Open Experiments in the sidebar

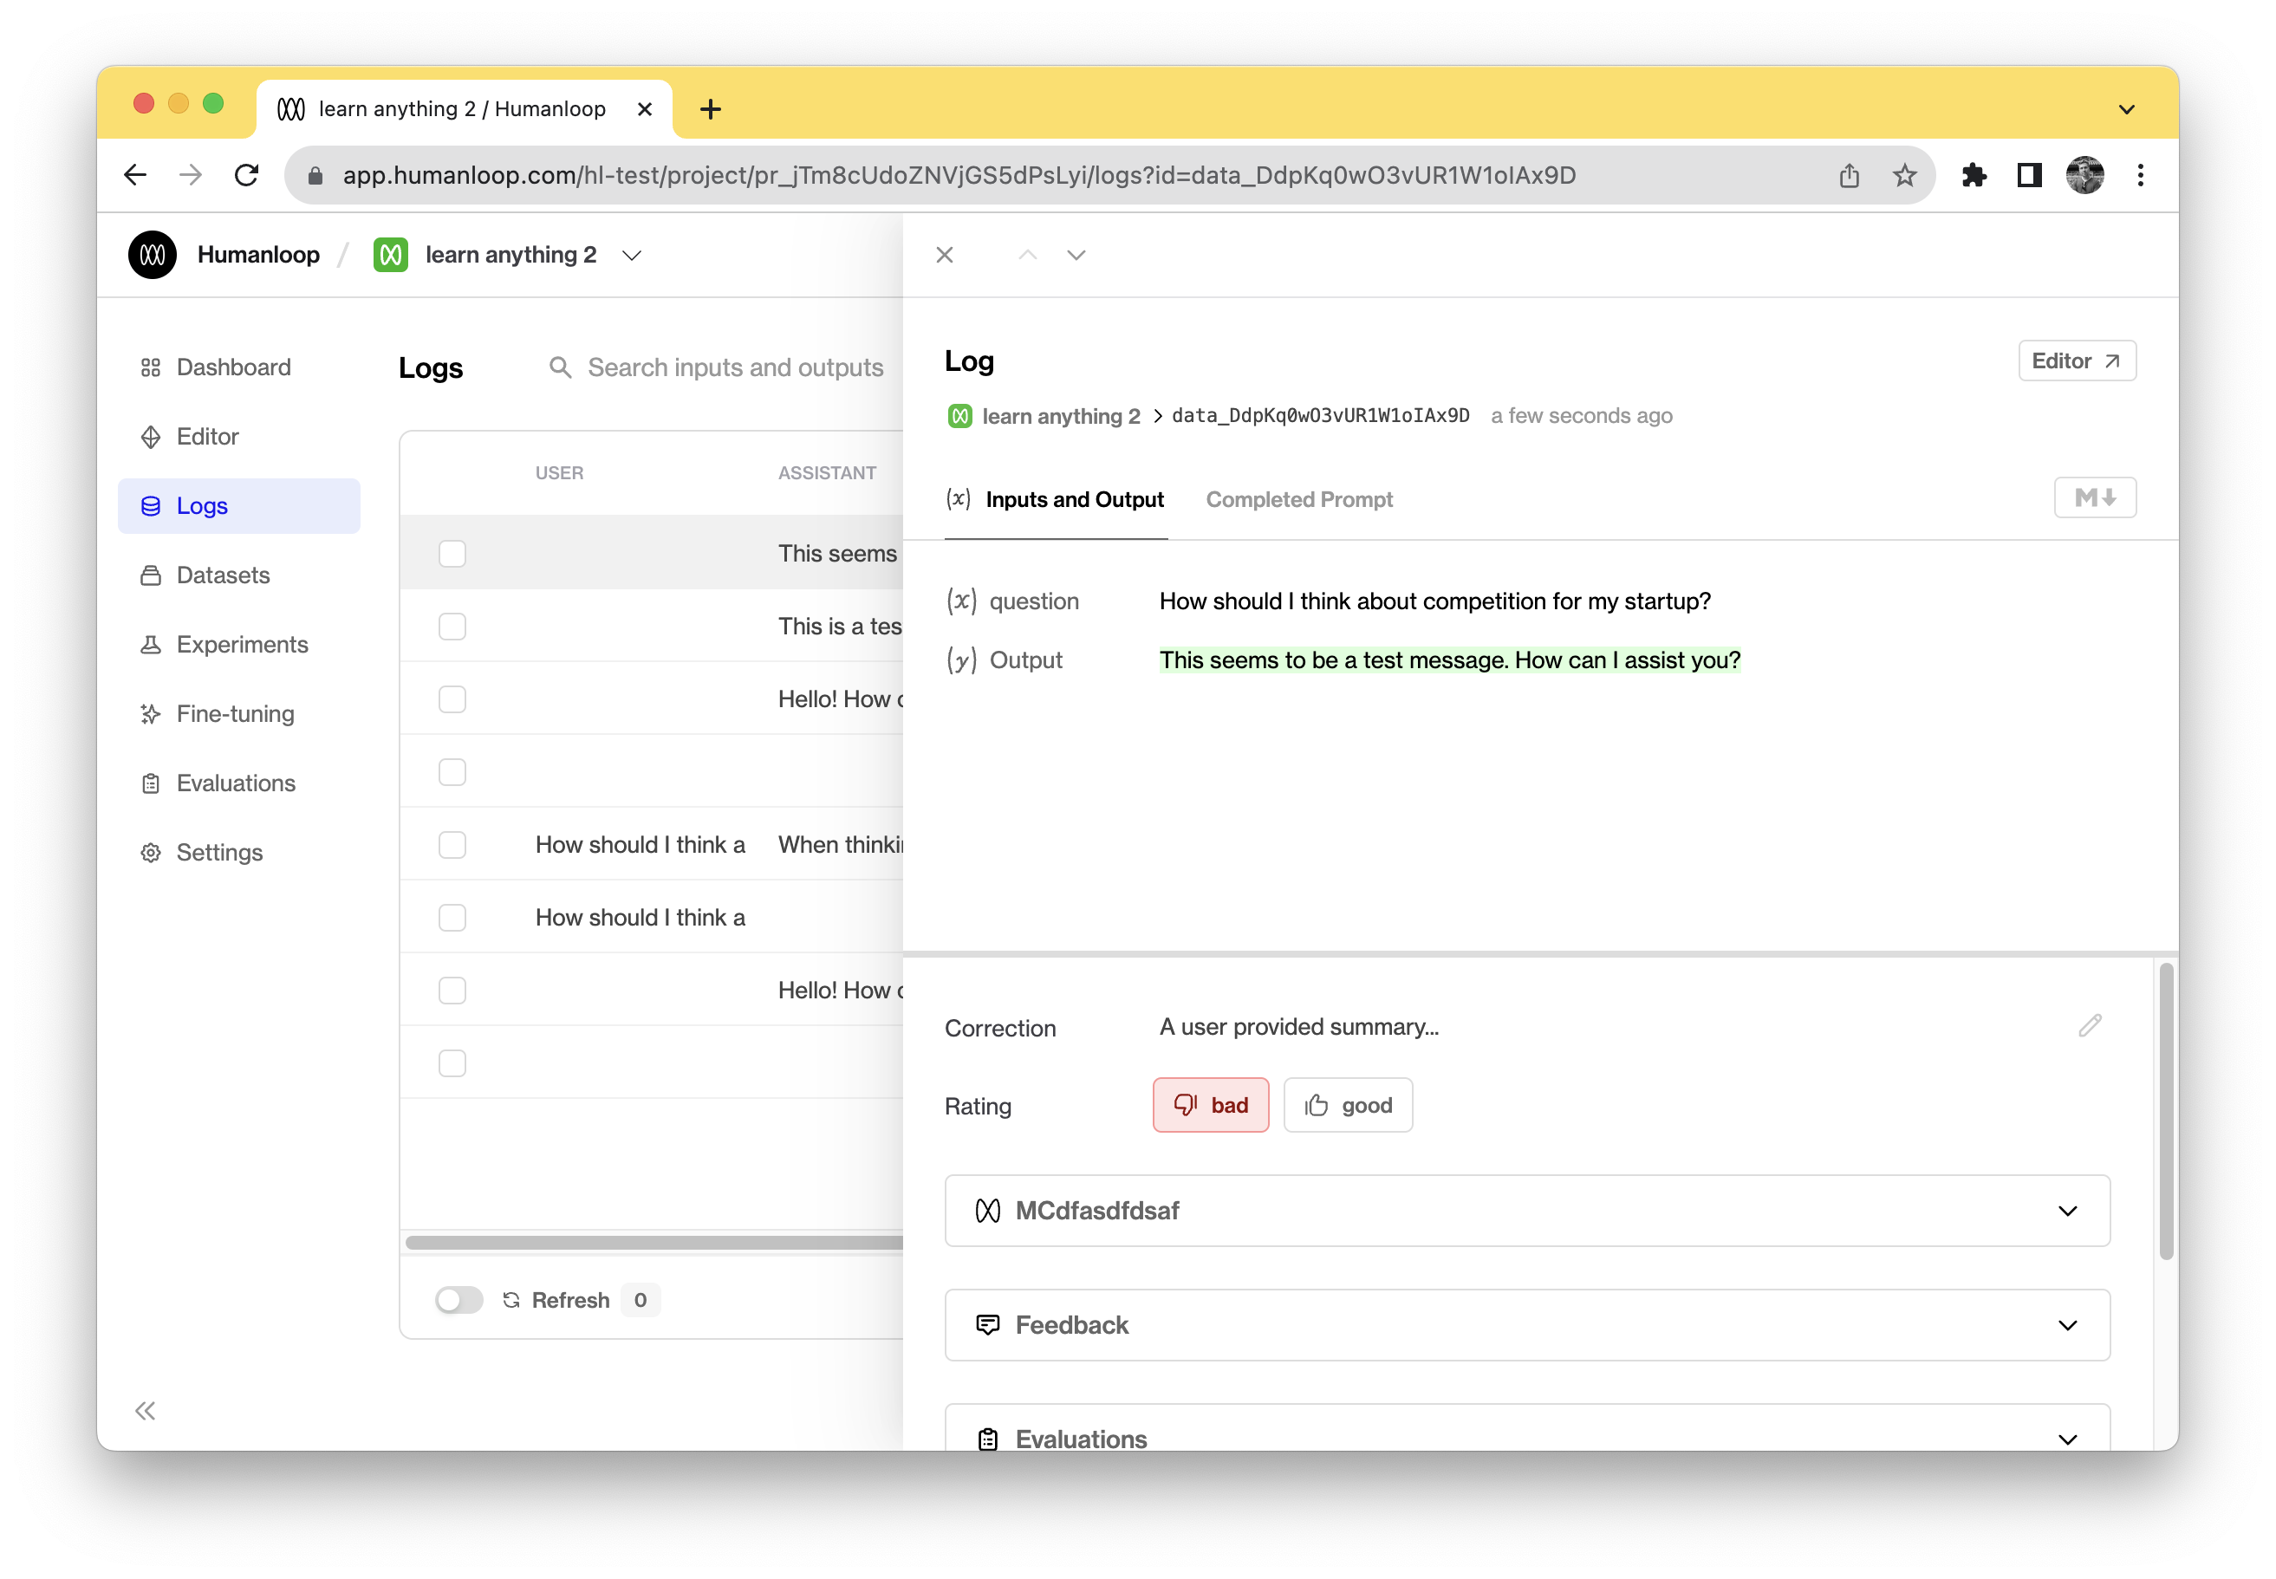pyautogui.click(x=238, y=644)
